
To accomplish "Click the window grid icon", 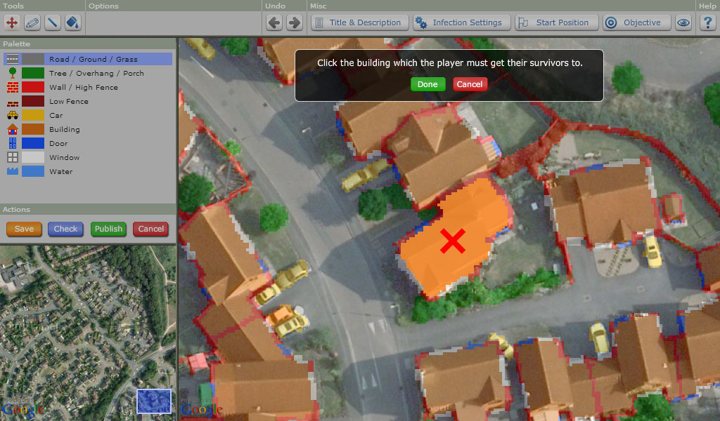I will [13, 157].
